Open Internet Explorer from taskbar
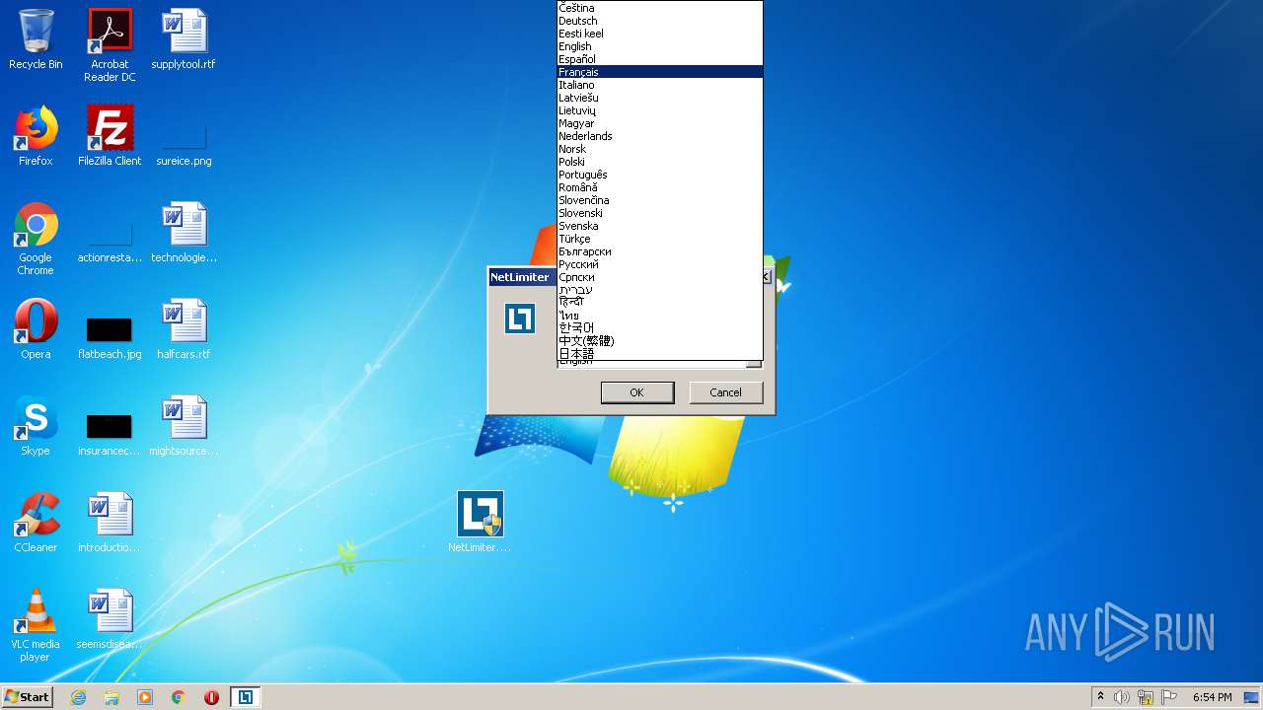Screen dimensions: 1263x710 (x=78, y=697)
